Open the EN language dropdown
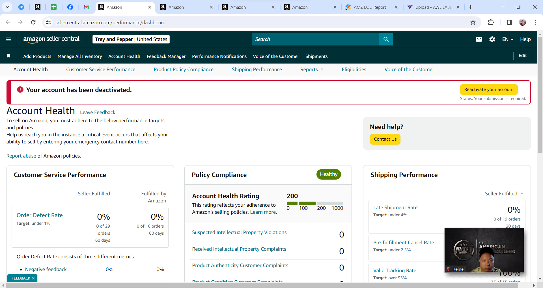This screenshot has height=288, width=543. [508, 39]
